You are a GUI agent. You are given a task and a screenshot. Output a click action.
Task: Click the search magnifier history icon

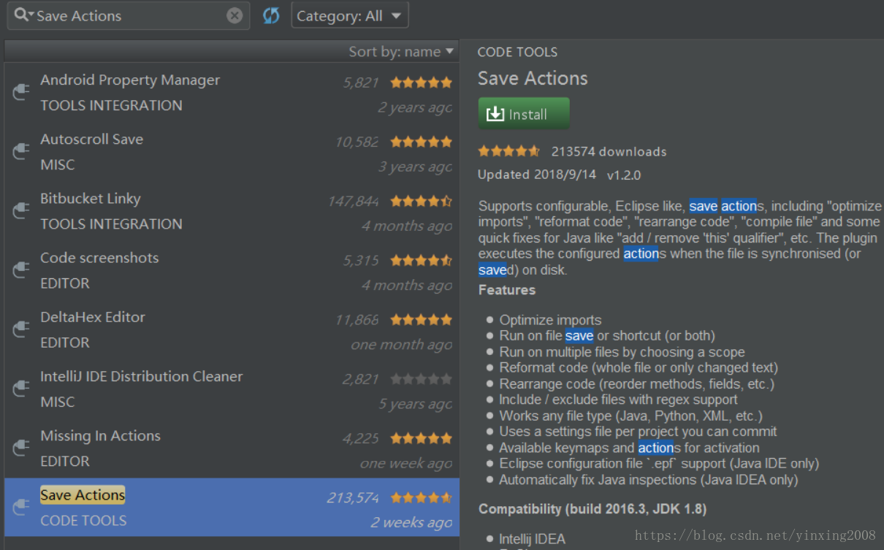pos(23,15)
